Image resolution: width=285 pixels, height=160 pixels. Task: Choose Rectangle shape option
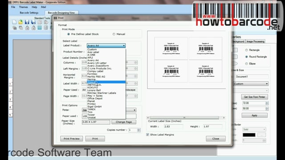pyautogui.click(x=246, y=50)
